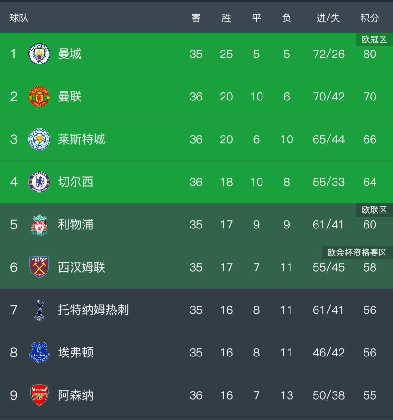The height and width of the screenshot is (420, 393).
Task: Click the 欧联区 zone label
Action: (x=374, y=210)
